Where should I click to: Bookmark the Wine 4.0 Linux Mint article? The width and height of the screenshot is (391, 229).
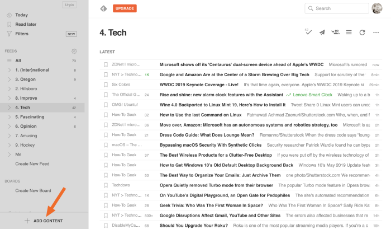pos(106,105)
